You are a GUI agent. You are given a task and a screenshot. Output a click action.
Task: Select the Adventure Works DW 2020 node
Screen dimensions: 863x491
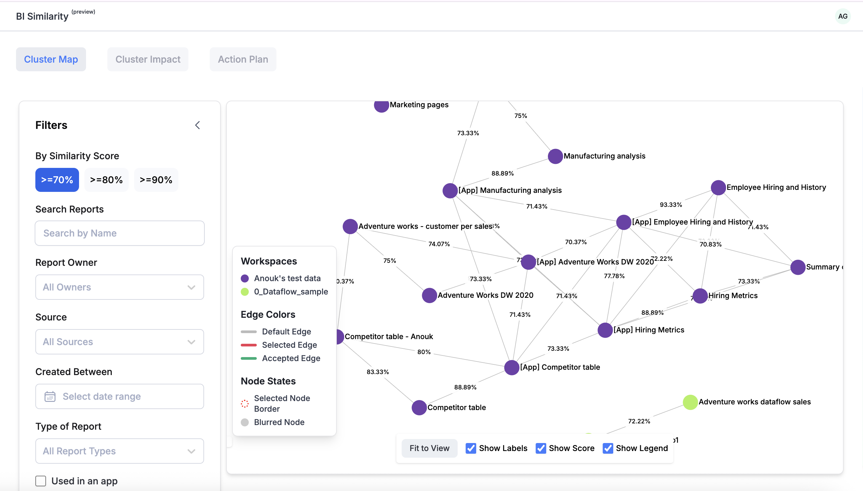pyautogui.click(x=429, y=295)
